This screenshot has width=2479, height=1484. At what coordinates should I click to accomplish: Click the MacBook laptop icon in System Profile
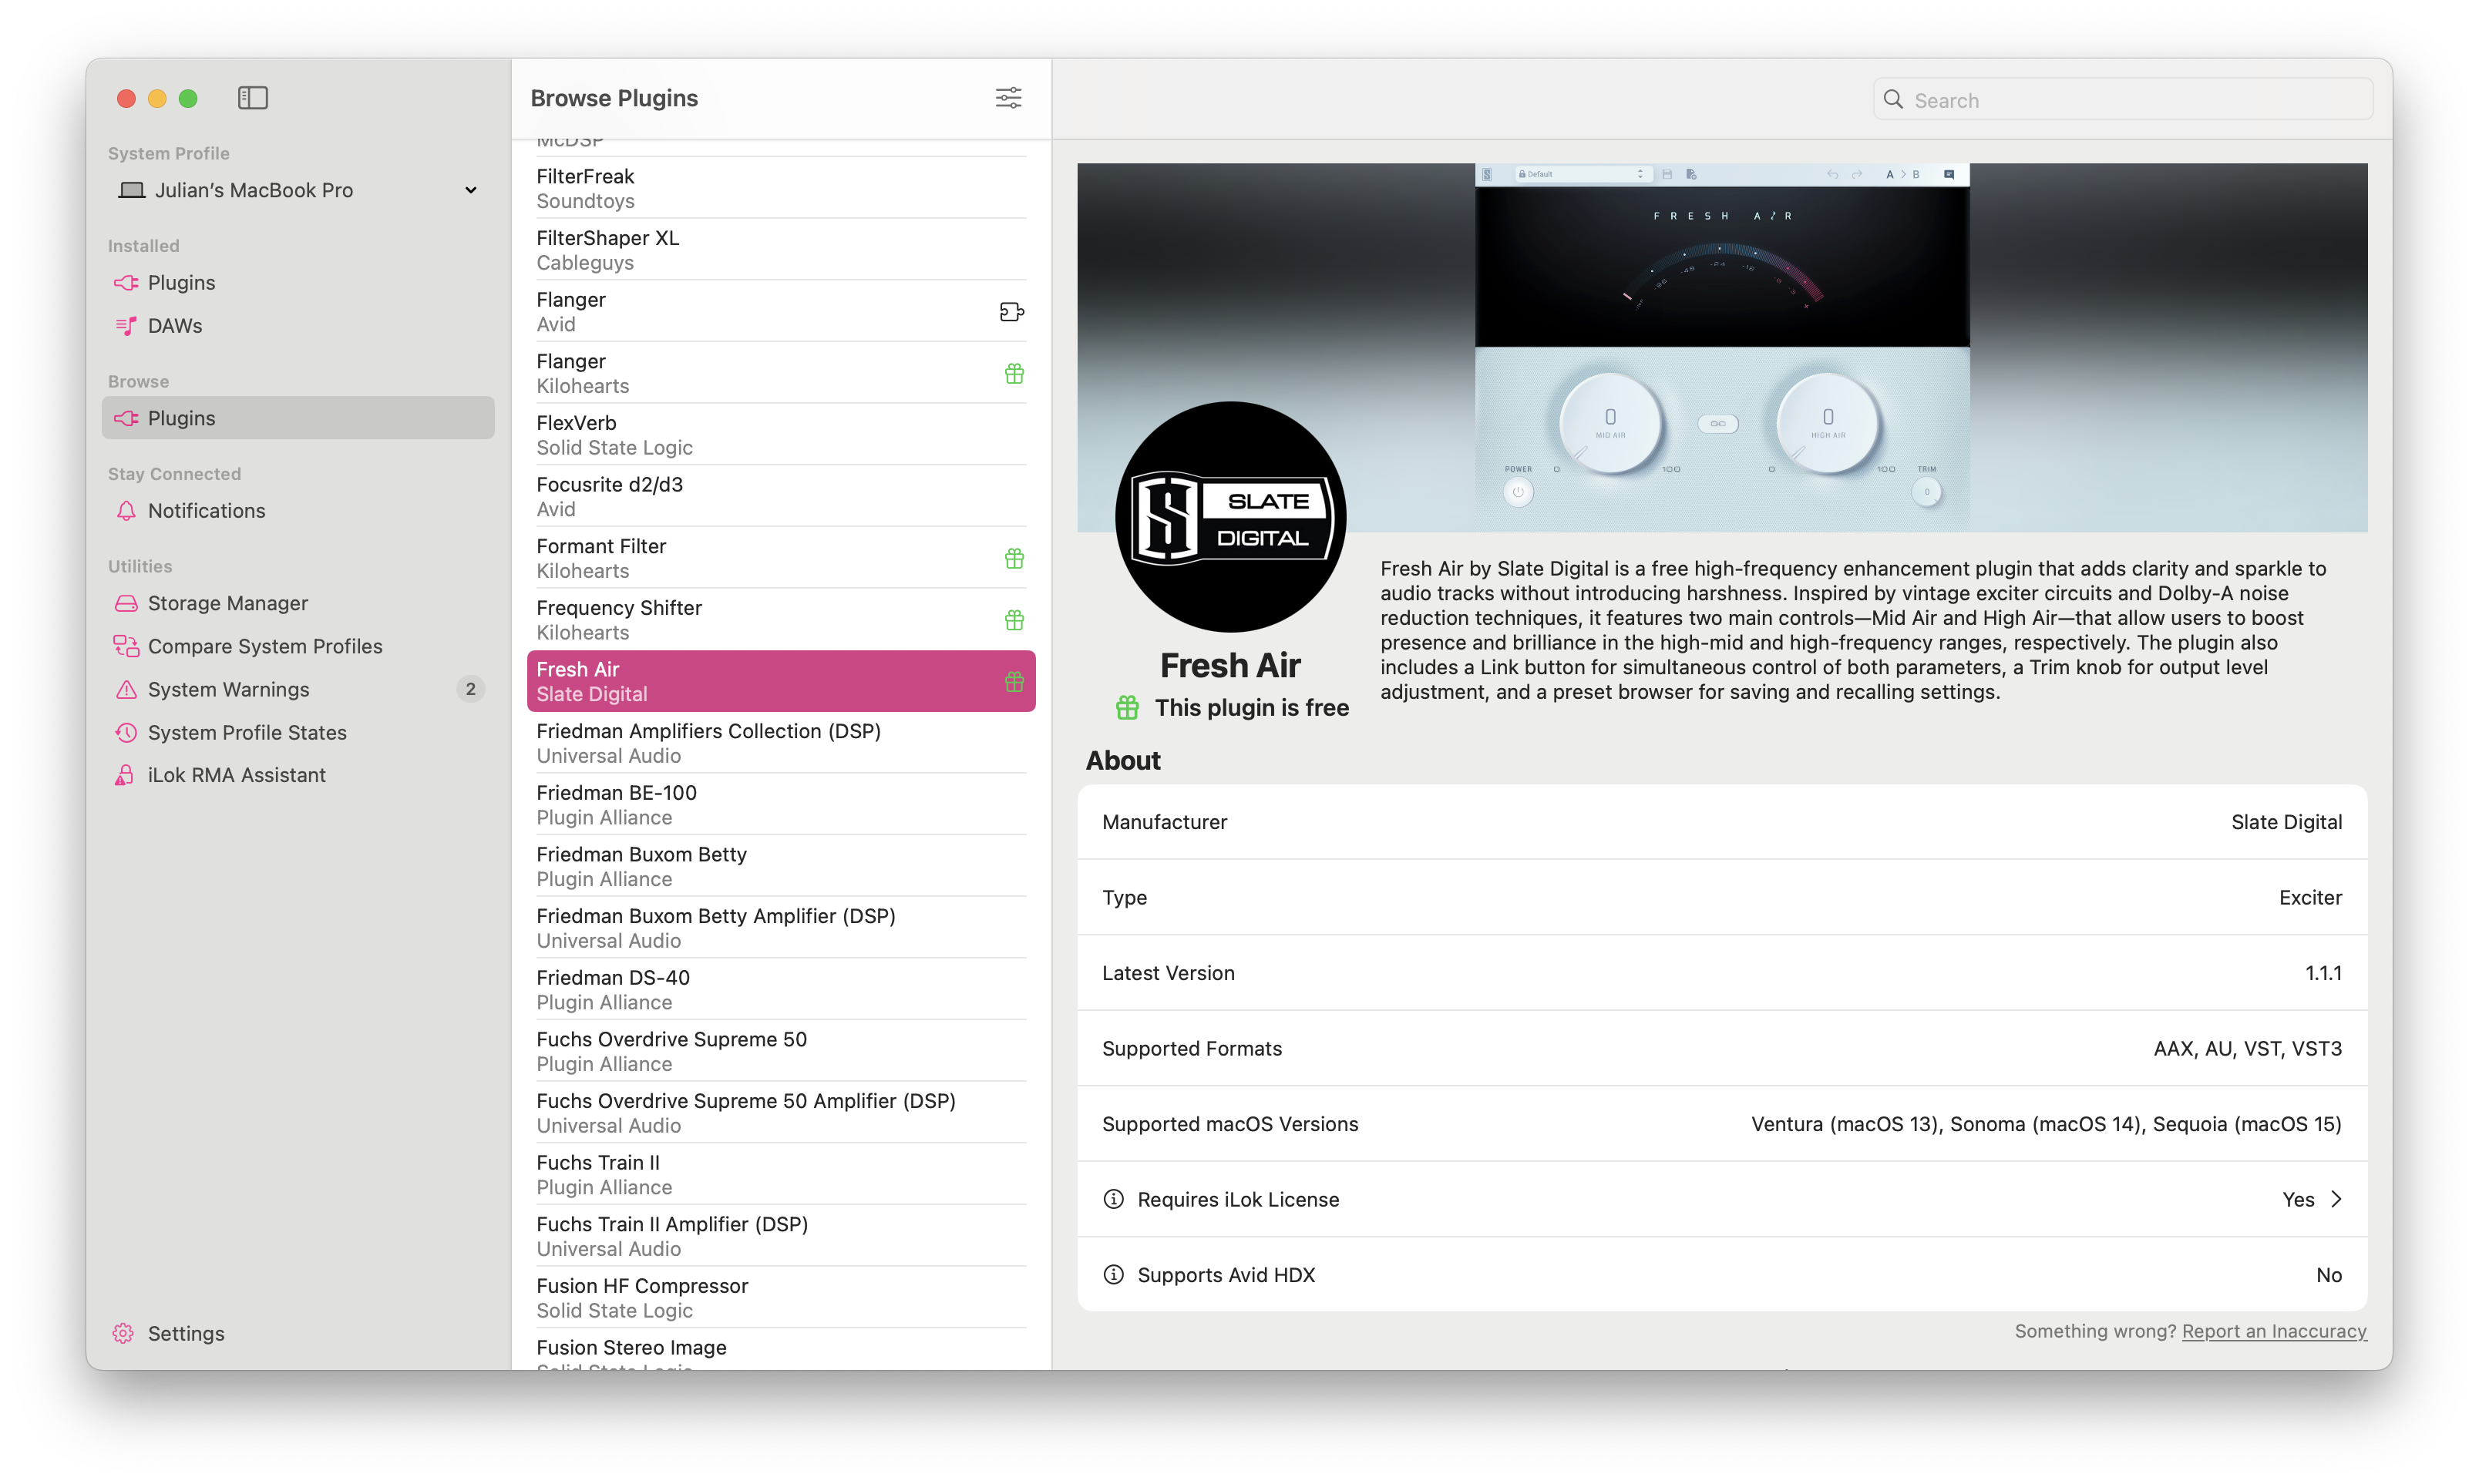click(x=132, y=190)
